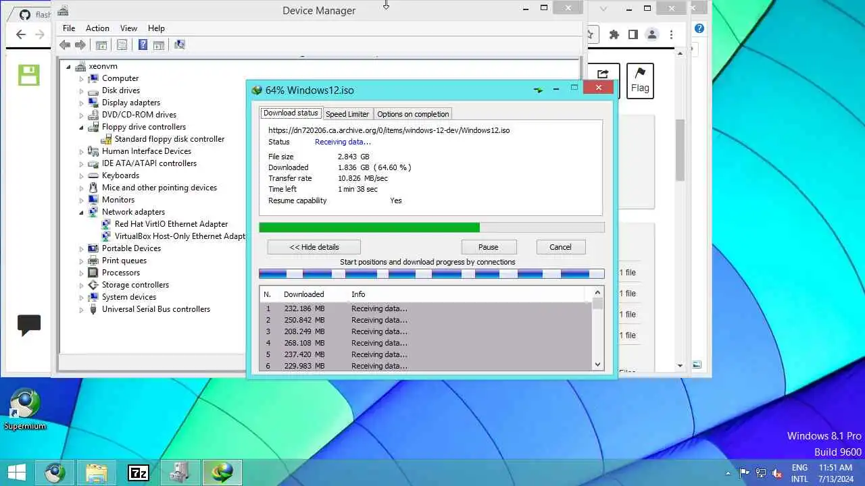The image size is (865, 486).
Task: Click the Forward arrow in Device Manager toolbar
Action: click(80, 45)
